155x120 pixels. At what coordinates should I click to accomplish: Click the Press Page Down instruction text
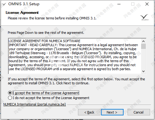point(46,33)
